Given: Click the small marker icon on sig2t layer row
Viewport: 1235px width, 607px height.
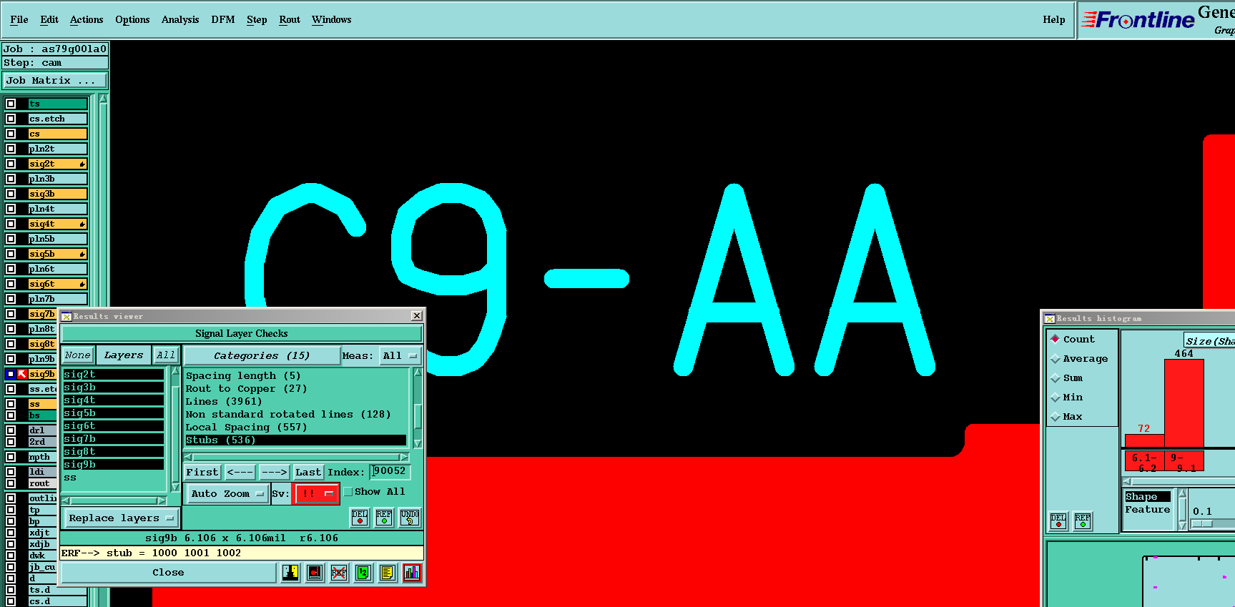Looking at the screenshot, I should point(82,164).
